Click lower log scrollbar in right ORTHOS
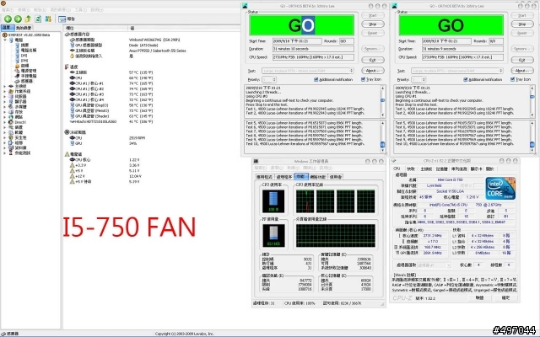540x337 pixels. [x=532, y=136]
